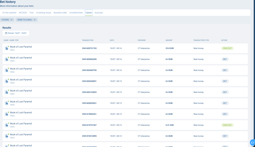Switch to Baseline odds tab

click(60, 13)
